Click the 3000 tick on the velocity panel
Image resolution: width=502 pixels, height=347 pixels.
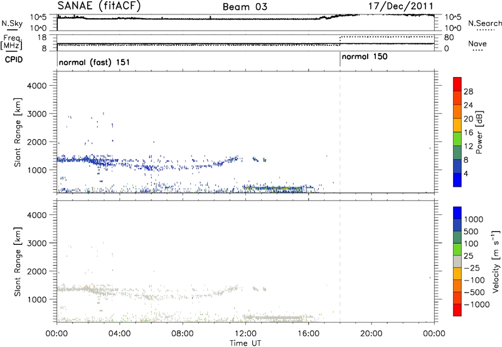[x=36, y=243]
